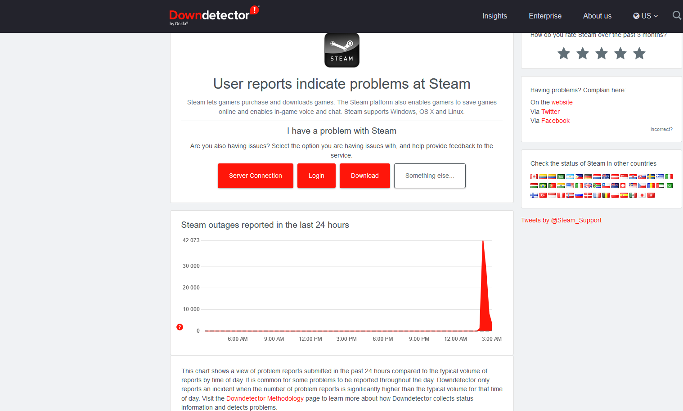Click the Downdetector logo
This screenshot has height=411, width=683.
214,16
